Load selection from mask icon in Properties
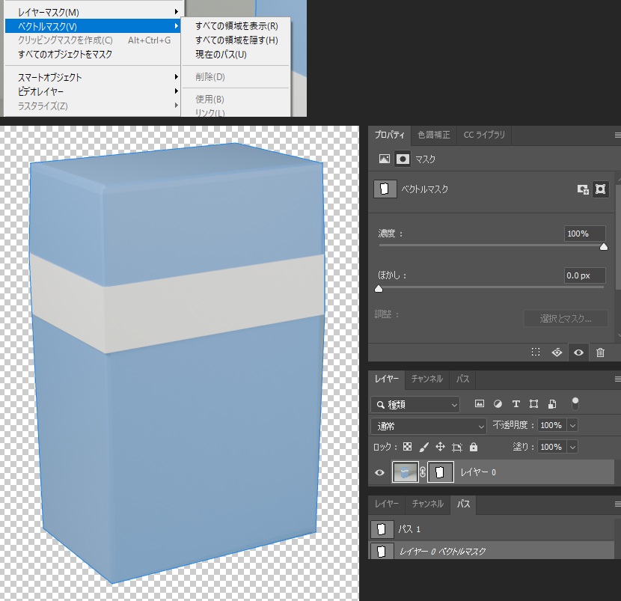The height and width of the screenshot is (601, 621). pyautogui.click(x=536, y=353)
